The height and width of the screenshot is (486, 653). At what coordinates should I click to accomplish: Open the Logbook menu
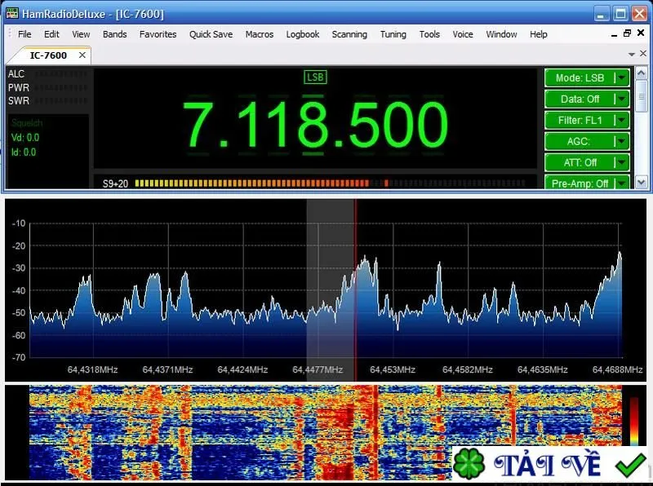pyautogui.click(x=302, y=34)
